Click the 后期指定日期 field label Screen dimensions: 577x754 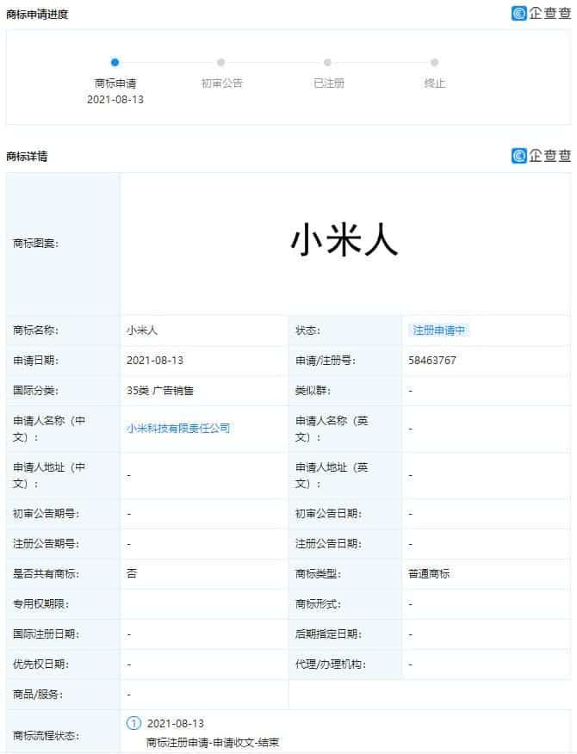[x=328, y=633]
